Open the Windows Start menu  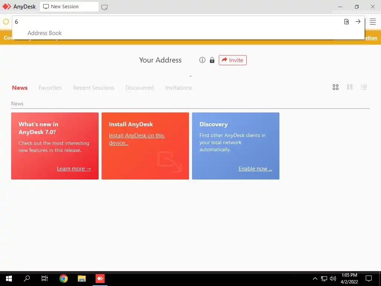pos(9,279)
